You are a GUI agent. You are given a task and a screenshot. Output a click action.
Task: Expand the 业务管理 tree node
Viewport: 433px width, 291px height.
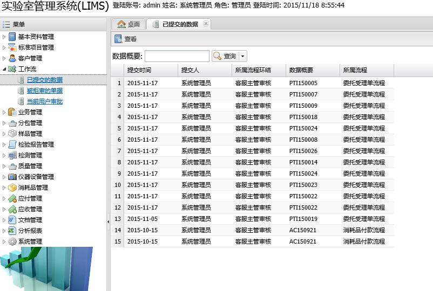click(x=4, y=112)
